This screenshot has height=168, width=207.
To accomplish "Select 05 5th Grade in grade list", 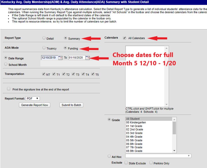I will click(x=134, y=140).
